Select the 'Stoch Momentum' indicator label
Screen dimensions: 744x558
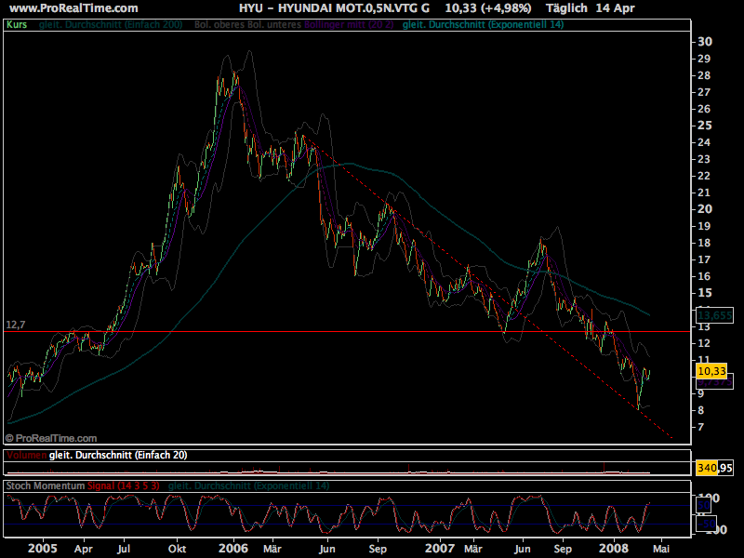click(x=45, y=485)
